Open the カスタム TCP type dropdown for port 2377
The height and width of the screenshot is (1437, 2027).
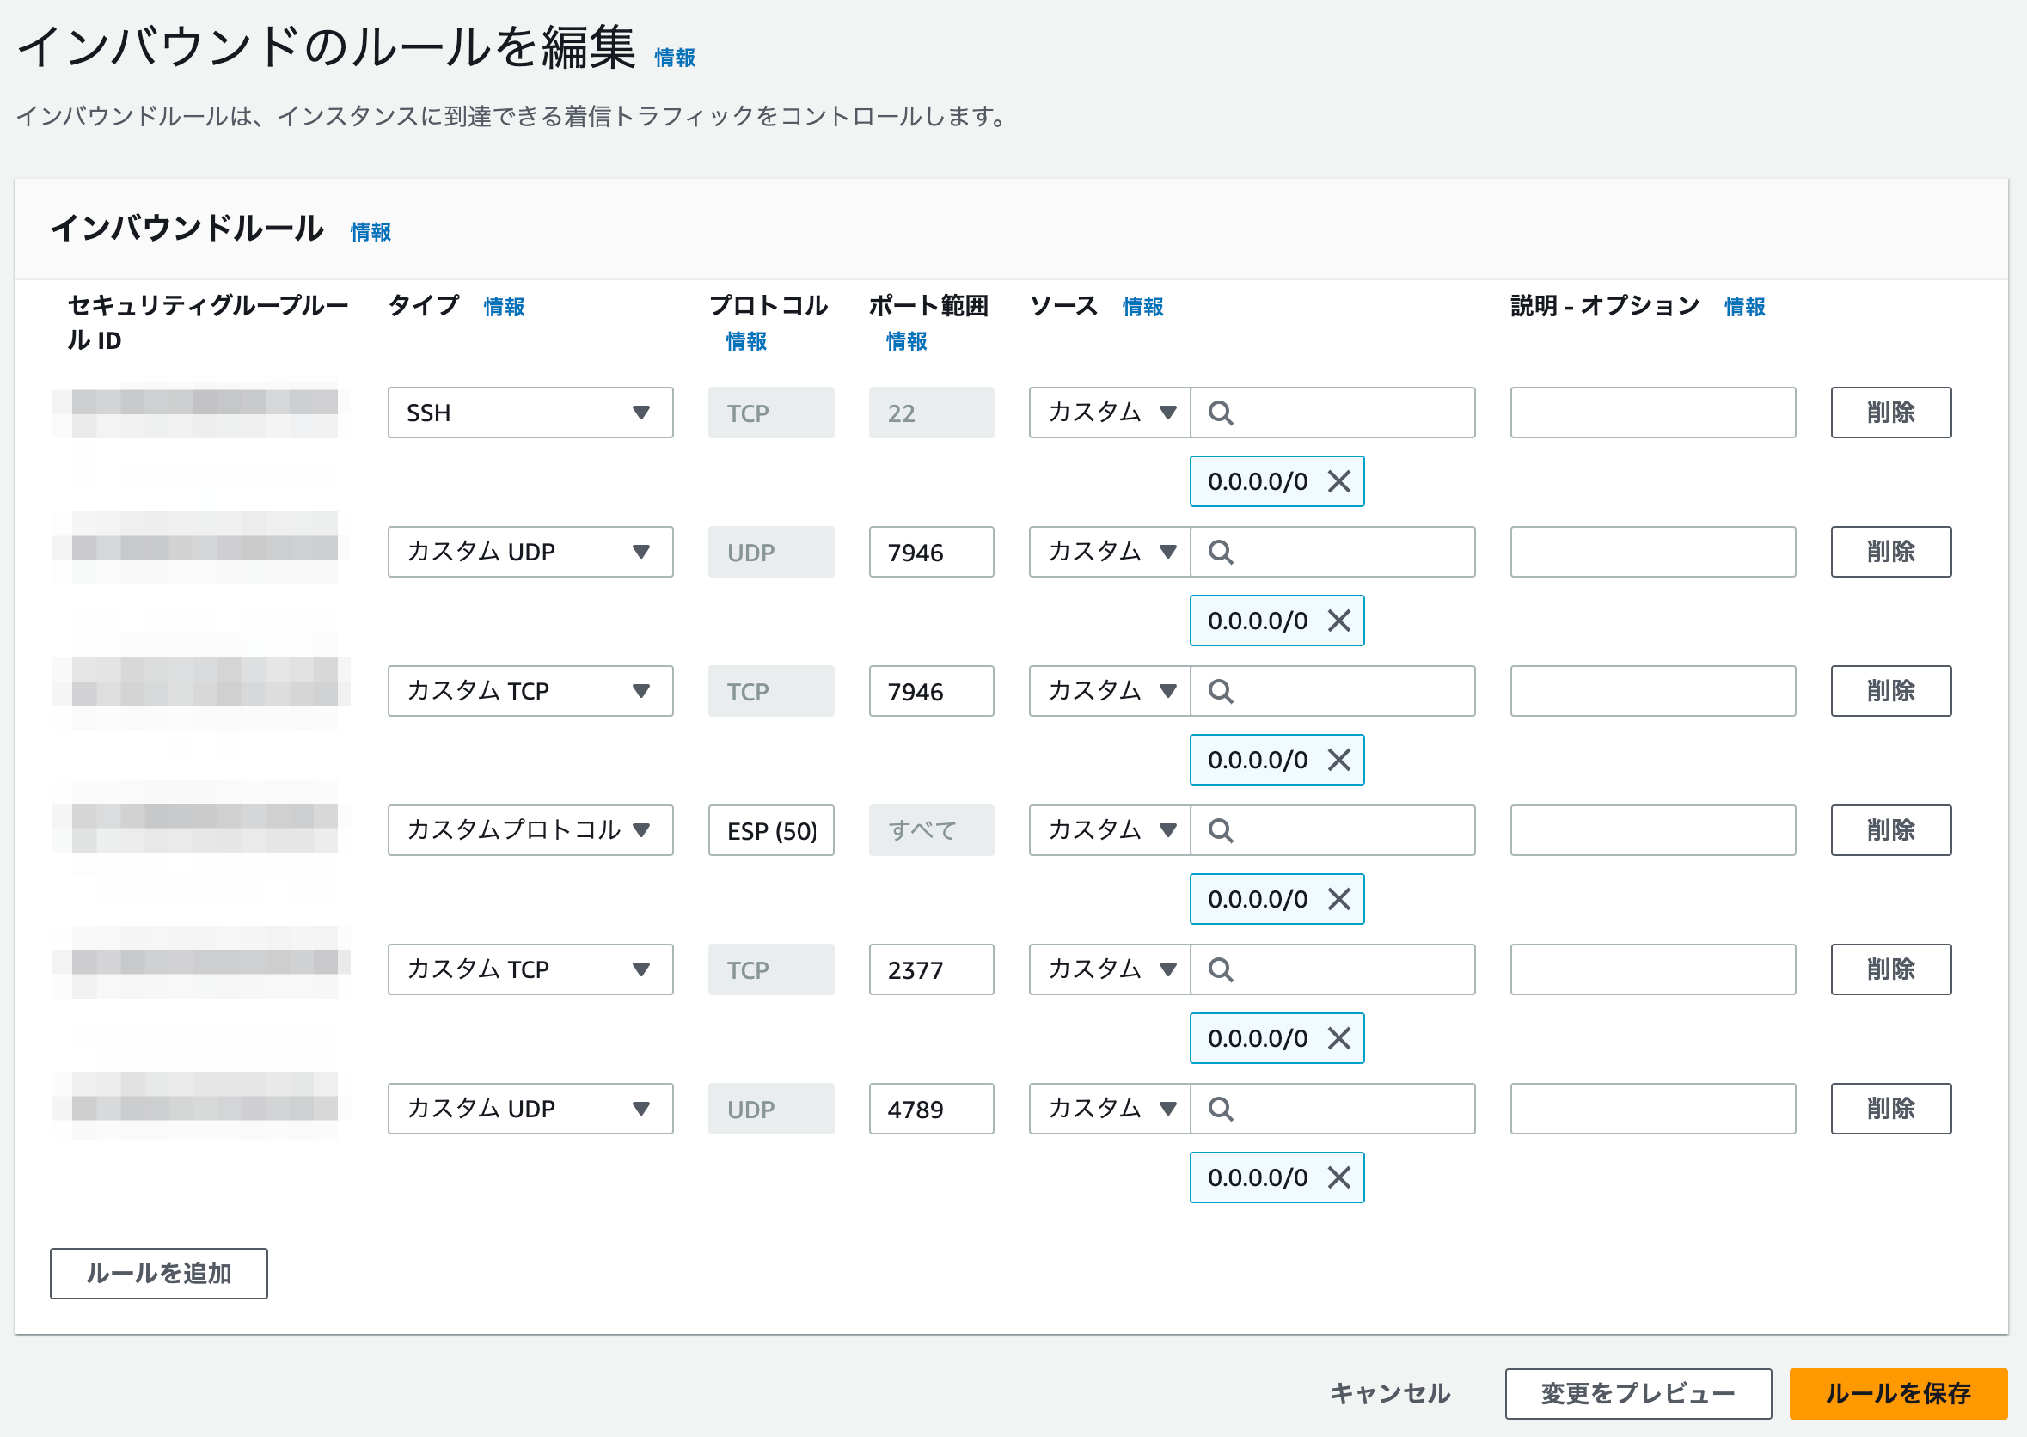pos(530,969)
